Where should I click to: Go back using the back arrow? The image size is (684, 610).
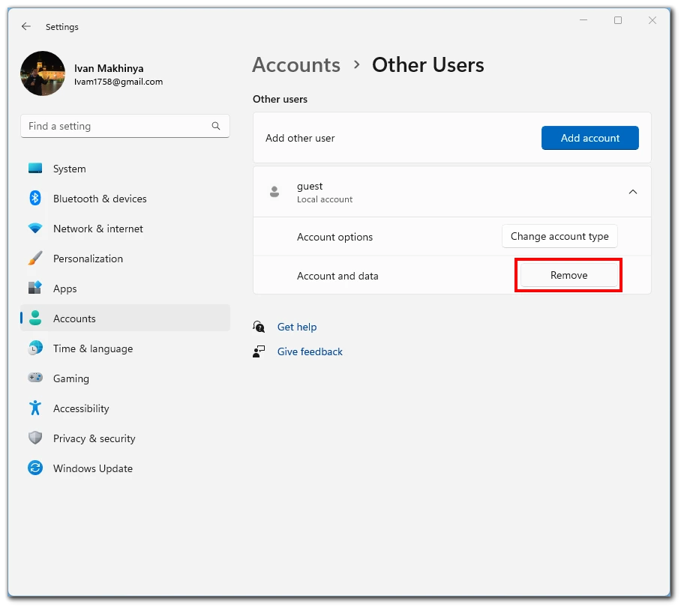(x=26, y=26)
